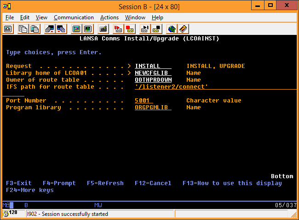This screenshot has width=299, height=220.
Task: Close the Session B window
Action: [x=287, y=6]
